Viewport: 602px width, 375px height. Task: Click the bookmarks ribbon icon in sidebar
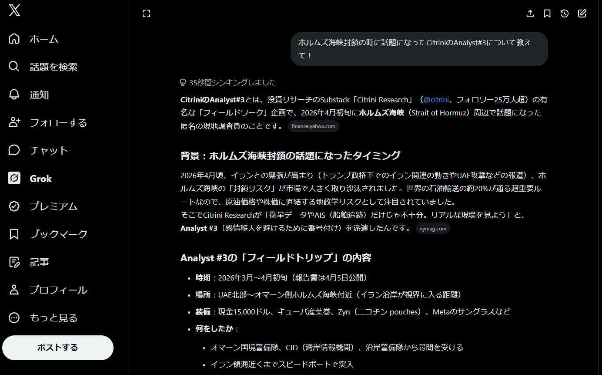(x=14, y=234)
